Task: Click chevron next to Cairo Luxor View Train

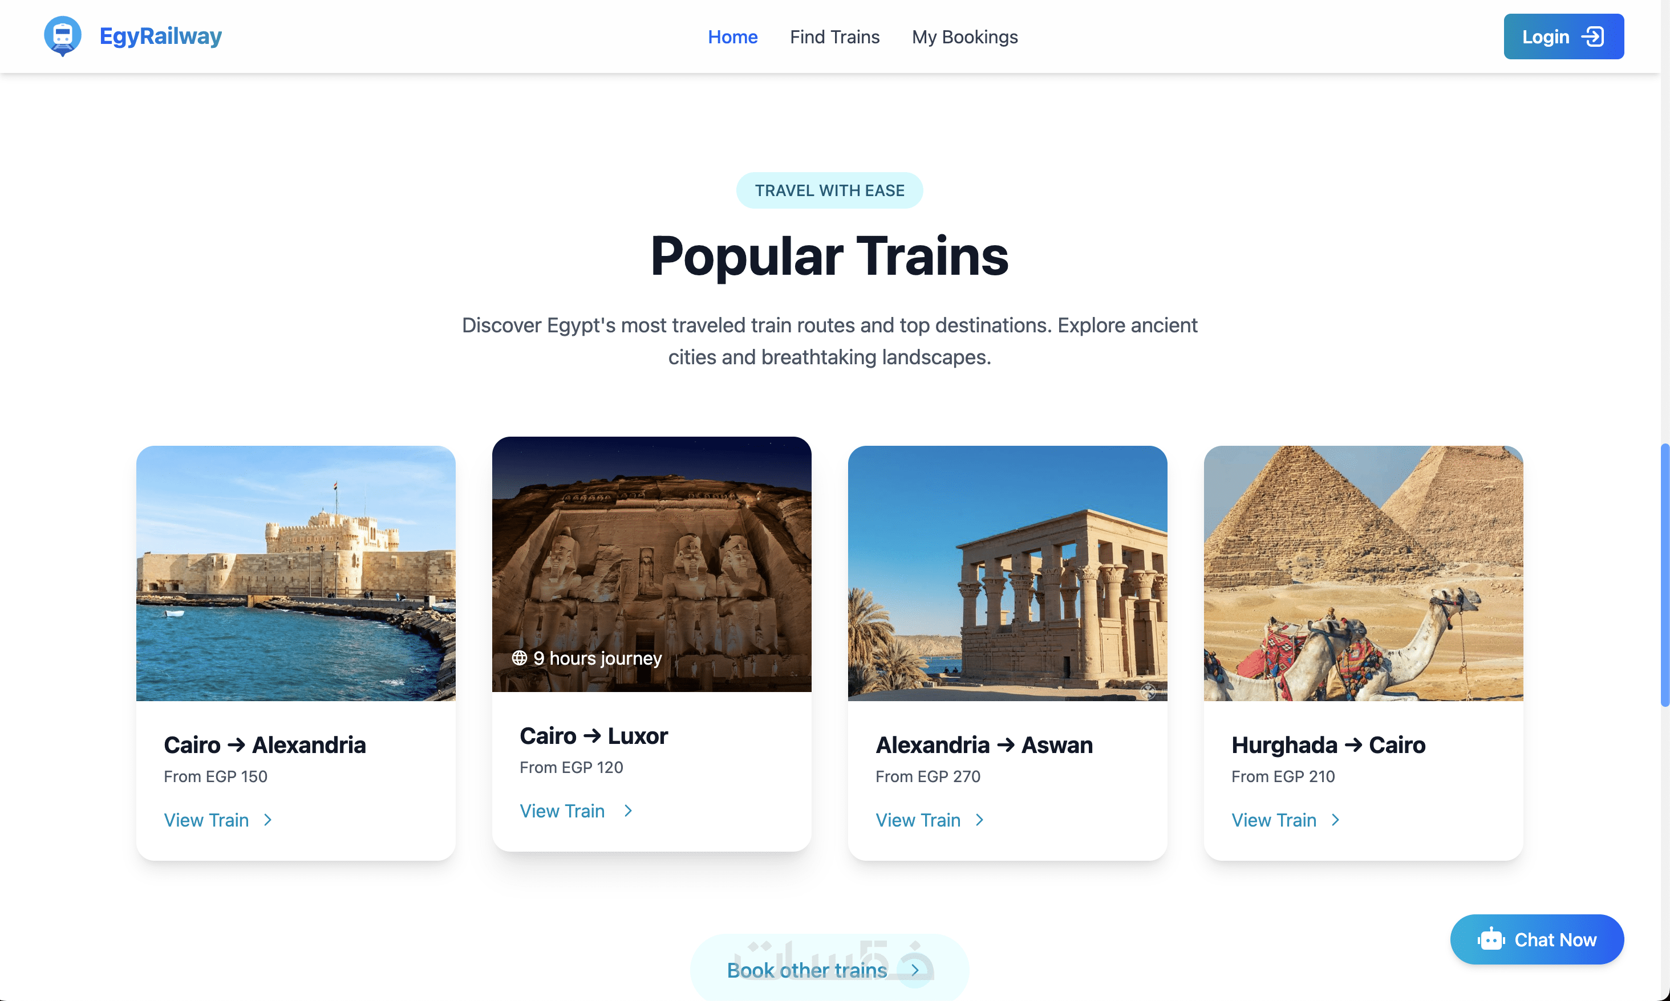Action: [628, 811]
